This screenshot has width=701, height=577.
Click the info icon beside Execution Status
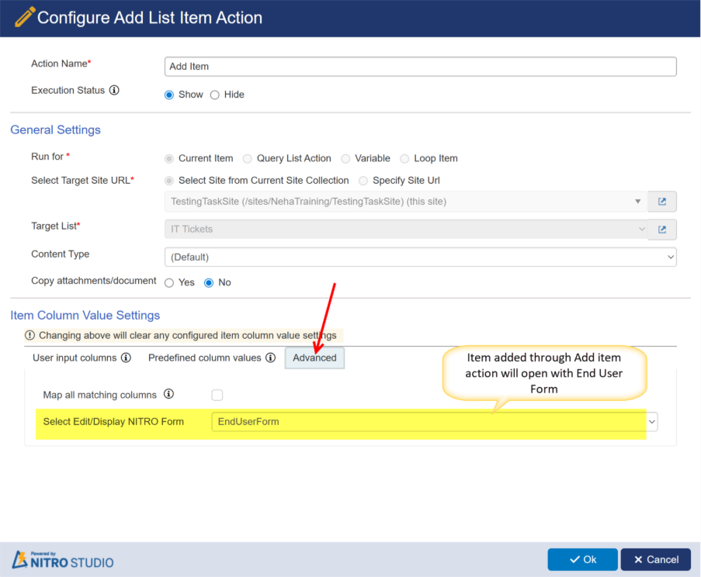click(114, 91)
